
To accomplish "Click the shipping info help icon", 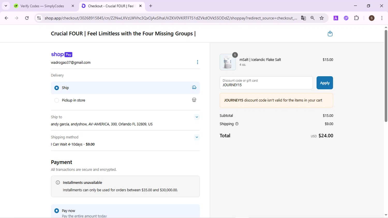I will [237, 124].
